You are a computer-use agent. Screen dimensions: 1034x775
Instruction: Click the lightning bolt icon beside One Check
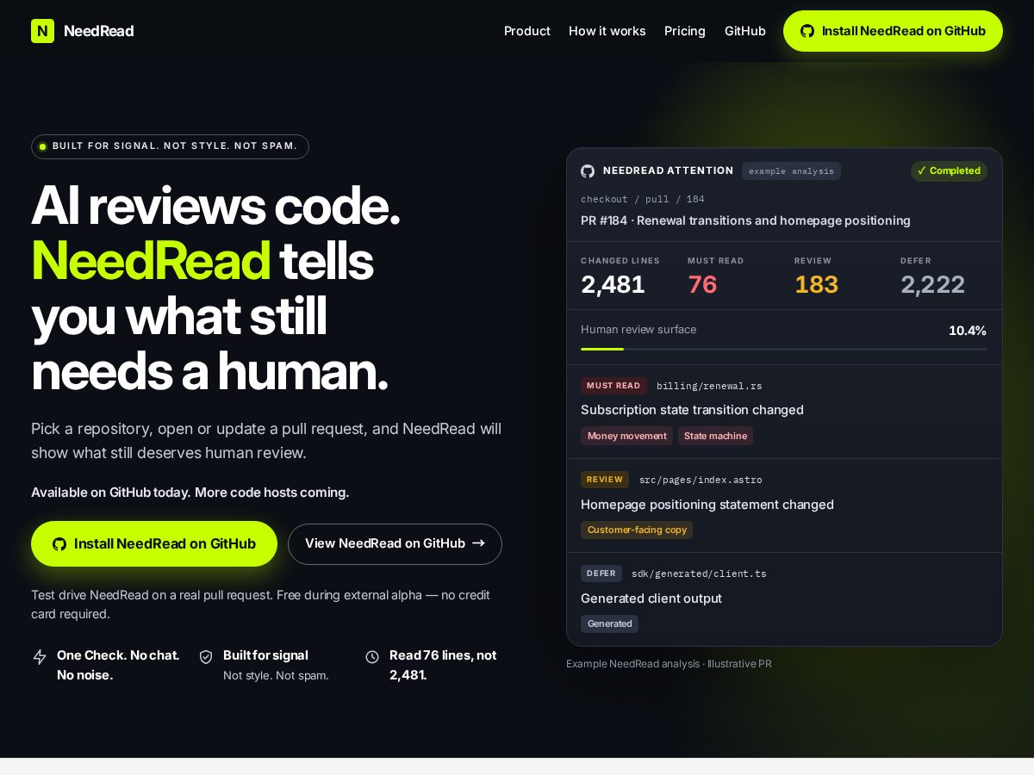(40, 657)
